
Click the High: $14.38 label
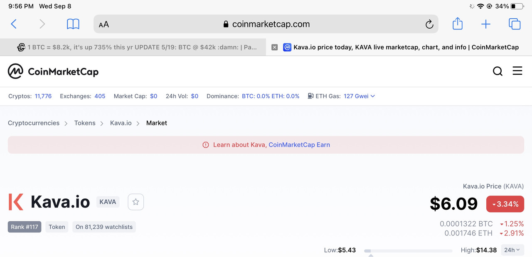click(x=479, y=250)
